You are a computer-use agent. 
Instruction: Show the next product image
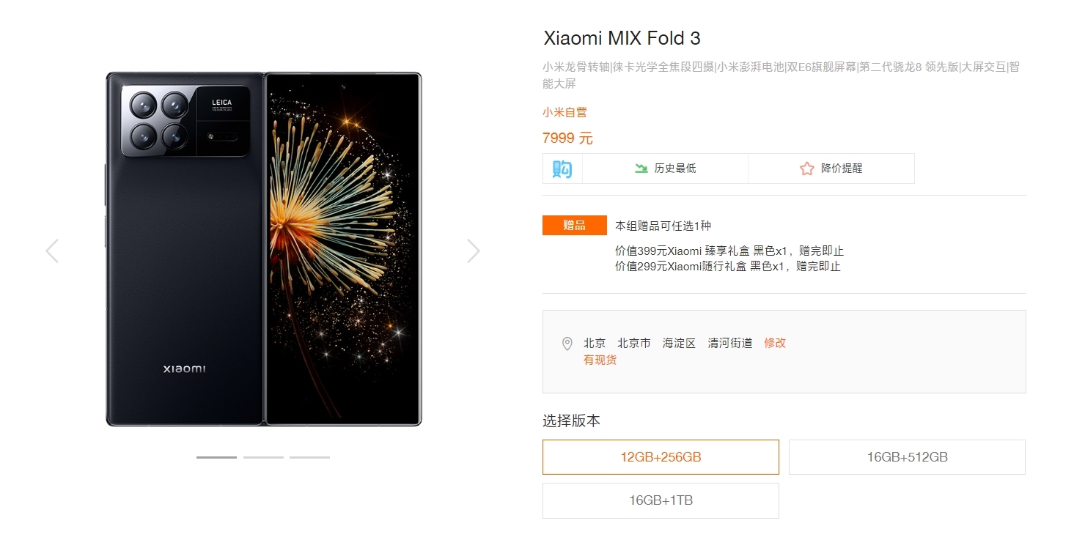(474, 251)
